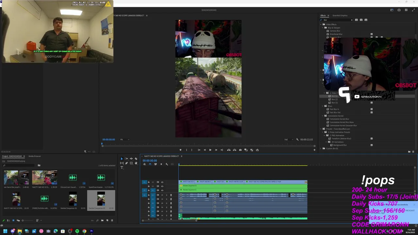The width and height of the screenshot is (418, 235).
Task: Select the Slip tool
Action: click(x=122, y=163)
